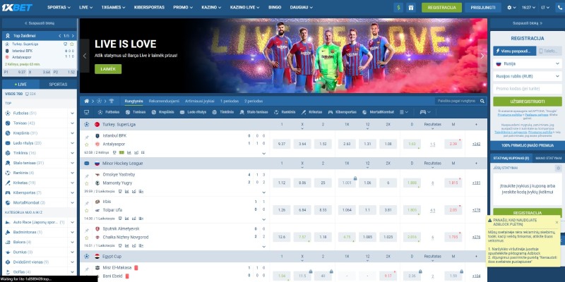
Task: Click the monitor live-stream filter icon in sports bar
Action: (86, 112)
